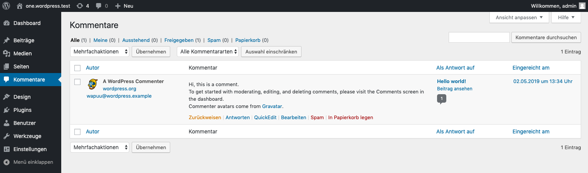This screenshot has height=173, width=588.
Task: Tick the select-all checkbox in footer row
Action: (x=77, y=132)
